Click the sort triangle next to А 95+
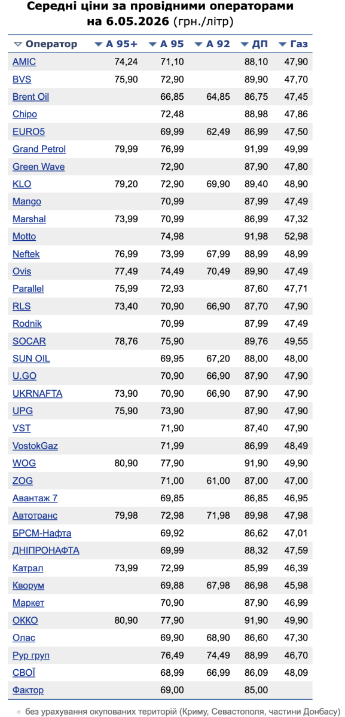345x717 pixels. (99, 44)
